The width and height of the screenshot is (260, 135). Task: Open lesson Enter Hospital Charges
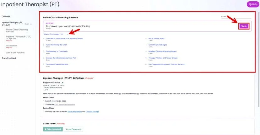(x=158, y=45)
